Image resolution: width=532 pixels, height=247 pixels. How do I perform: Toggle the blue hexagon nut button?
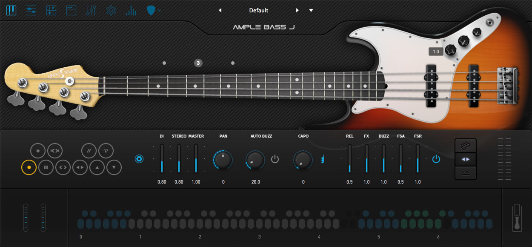[139, 159]
